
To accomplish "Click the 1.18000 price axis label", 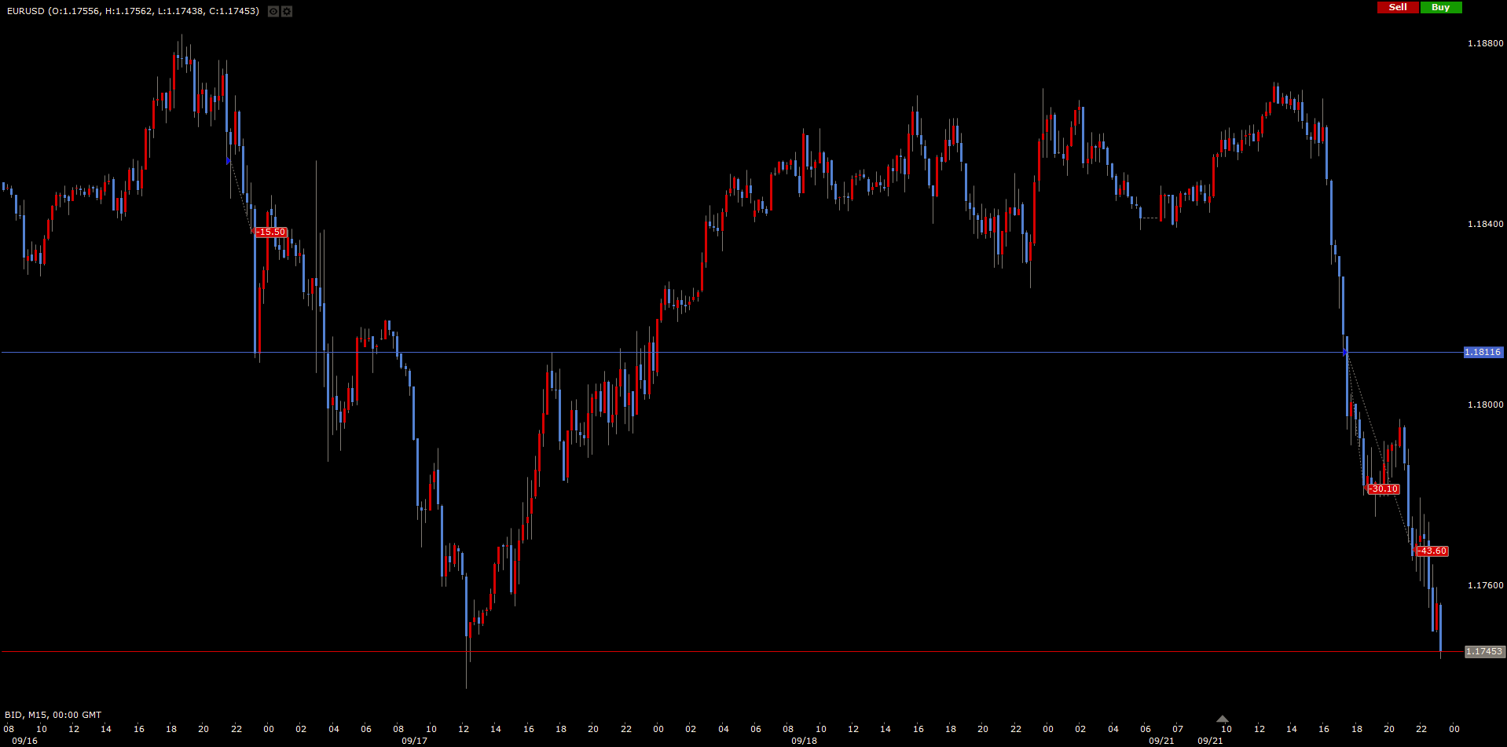I will point(1485,405).
